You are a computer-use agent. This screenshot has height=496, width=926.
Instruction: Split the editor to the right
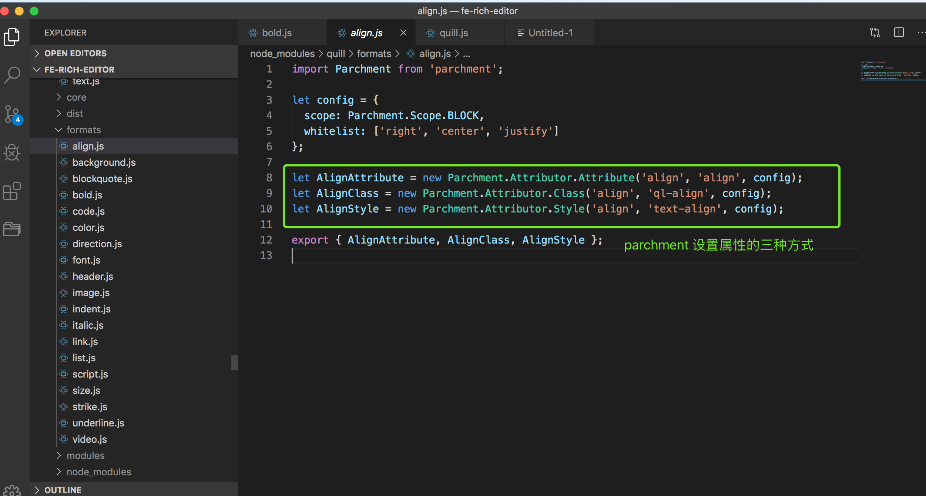click(x=899, y=33)
